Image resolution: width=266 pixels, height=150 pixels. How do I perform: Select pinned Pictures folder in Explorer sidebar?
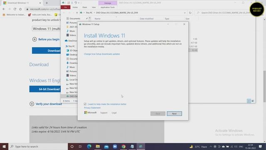point(72,22)
